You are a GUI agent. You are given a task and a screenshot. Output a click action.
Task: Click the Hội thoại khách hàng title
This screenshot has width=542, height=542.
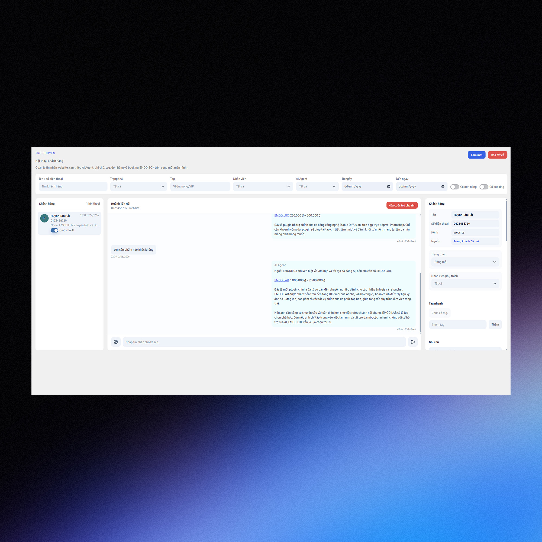click(49, 161)
